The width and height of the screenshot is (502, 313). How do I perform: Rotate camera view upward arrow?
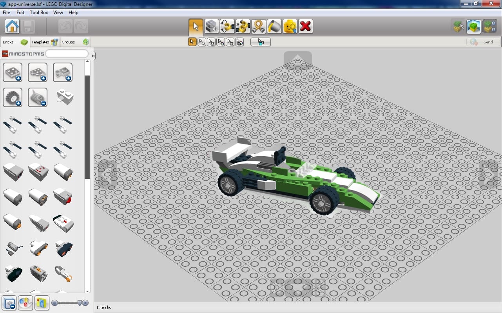click(297, 61)
